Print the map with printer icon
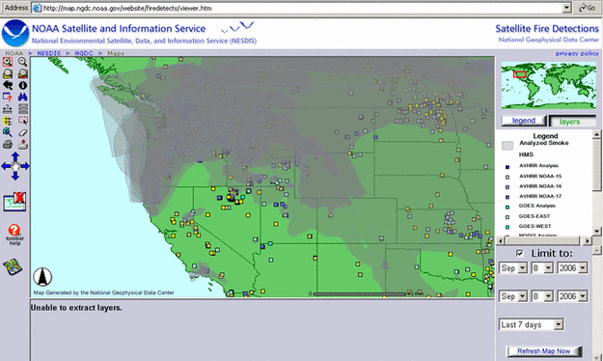 pyautogui.click(x=8, y=145)
